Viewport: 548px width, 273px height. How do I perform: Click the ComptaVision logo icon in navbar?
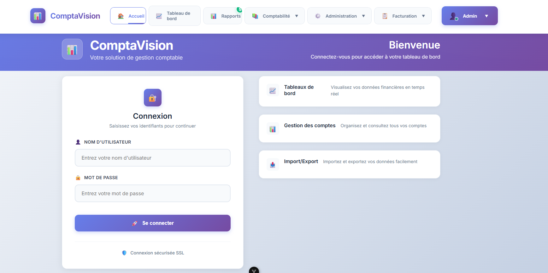coord(38,16)
